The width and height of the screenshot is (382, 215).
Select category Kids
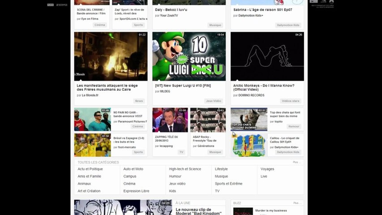coord(173,191)
